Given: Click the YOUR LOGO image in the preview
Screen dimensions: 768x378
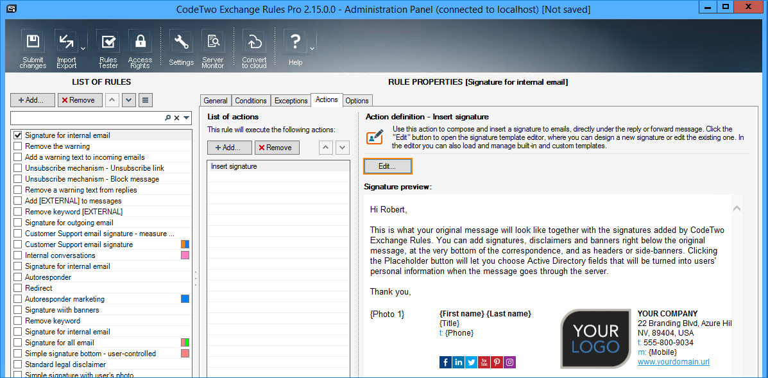Looking at the screenshot, I should pyautogui.click(x=595, y=339).
